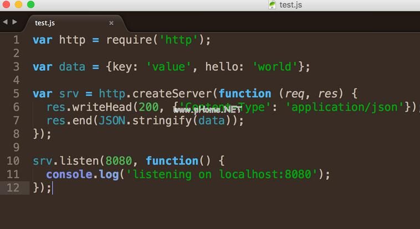
Task: Click the left tab navigation arrow
Action: 5,22
